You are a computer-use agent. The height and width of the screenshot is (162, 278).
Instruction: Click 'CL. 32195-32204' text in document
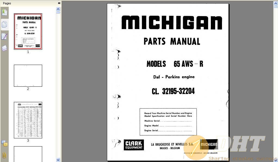pos(173,91)
